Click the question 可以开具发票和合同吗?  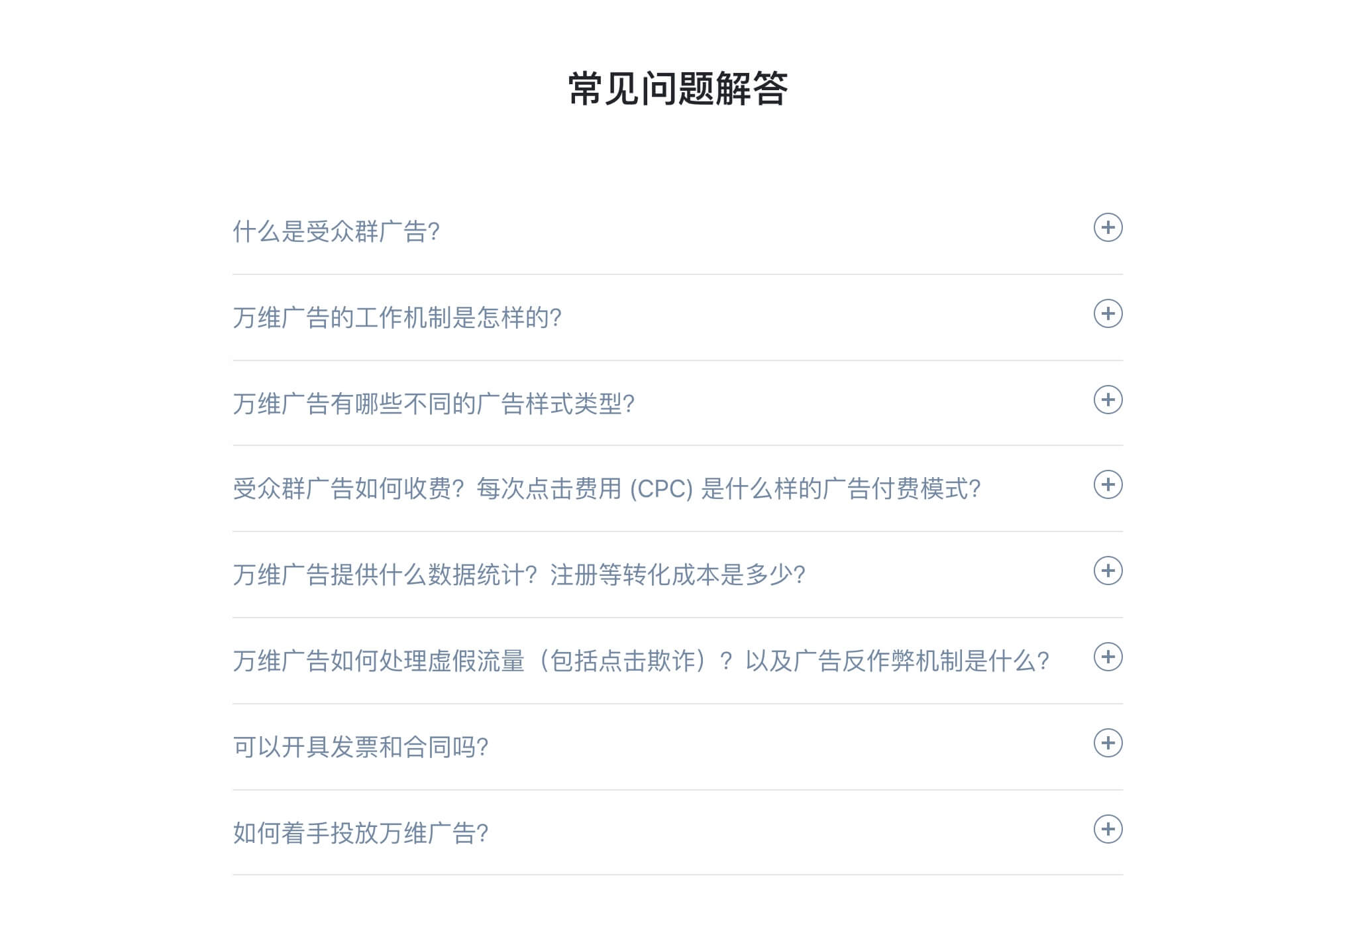click(x=360, y=747)
